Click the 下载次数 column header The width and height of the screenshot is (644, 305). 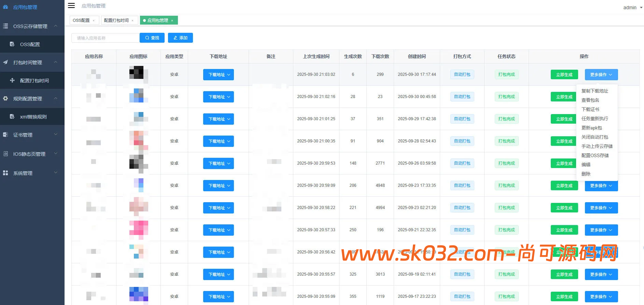380,56
